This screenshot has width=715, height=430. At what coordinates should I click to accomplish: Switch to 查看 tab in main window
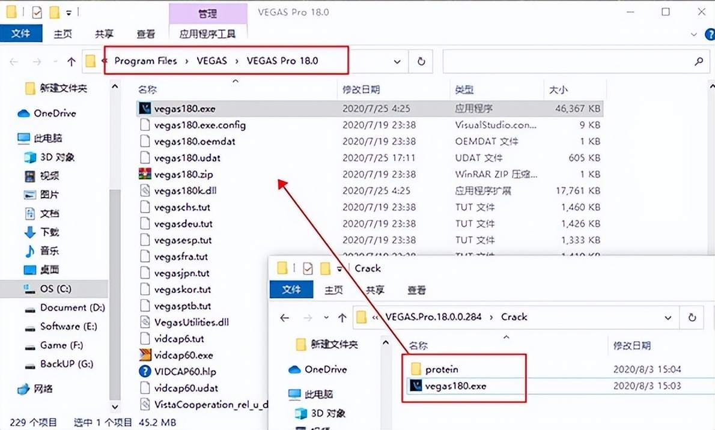145,34
